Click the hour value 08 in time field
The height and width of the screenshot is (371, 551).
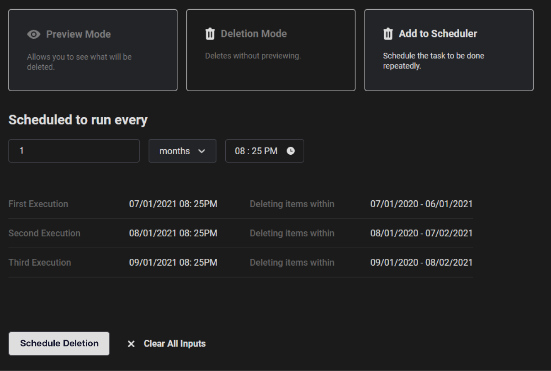240,151
